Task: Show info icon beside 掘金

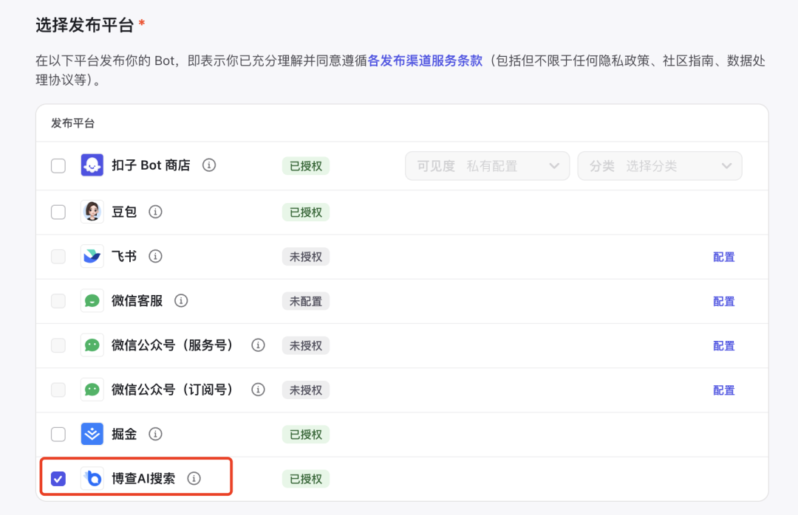Action: (155, 434)
